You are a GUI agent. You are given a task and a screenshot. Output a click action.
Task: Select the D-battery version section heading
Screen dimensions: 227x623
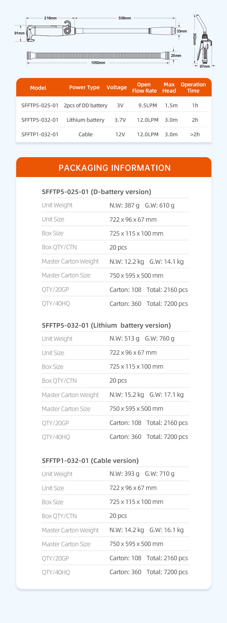click(x=96, y=192)
